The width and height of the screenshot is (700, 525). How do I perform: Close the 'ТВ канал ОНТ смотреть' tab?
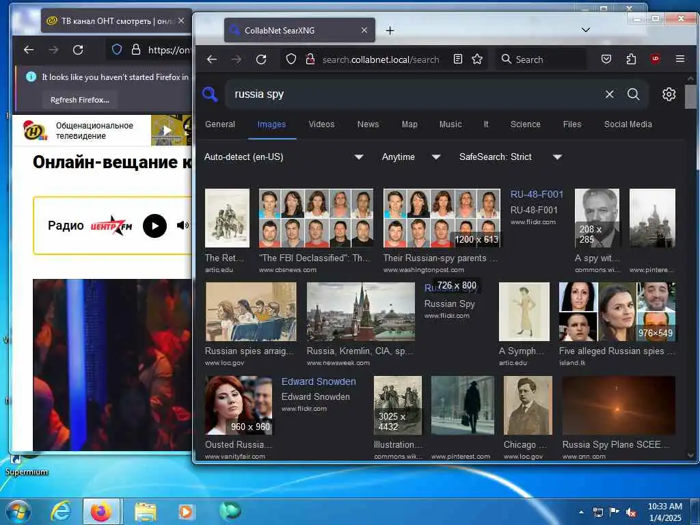(x=180, y=21)
